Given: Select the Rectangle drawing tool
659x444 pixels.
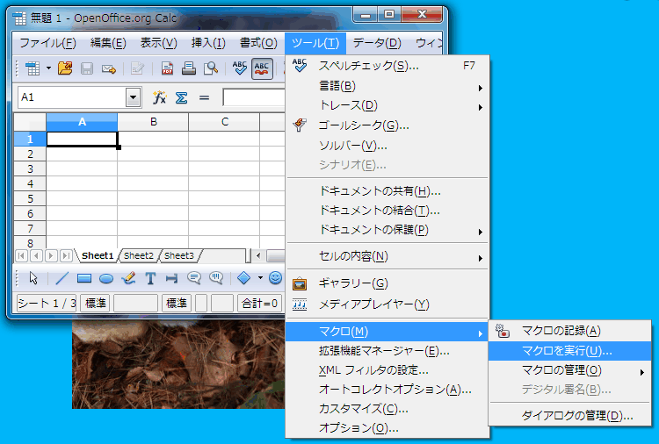Looking at the screenshot, I should [x=84, y=279].
